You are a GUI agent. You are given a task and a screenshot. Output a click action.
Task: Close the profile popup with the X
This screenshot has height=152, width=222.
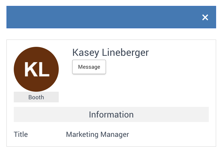(x=205, y=17)
